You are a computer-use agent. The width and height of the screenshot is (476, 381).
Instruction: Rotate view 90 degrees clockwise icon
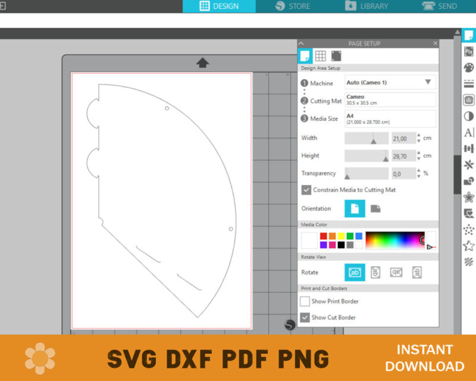pyautogui.click(x=375, y=272)
